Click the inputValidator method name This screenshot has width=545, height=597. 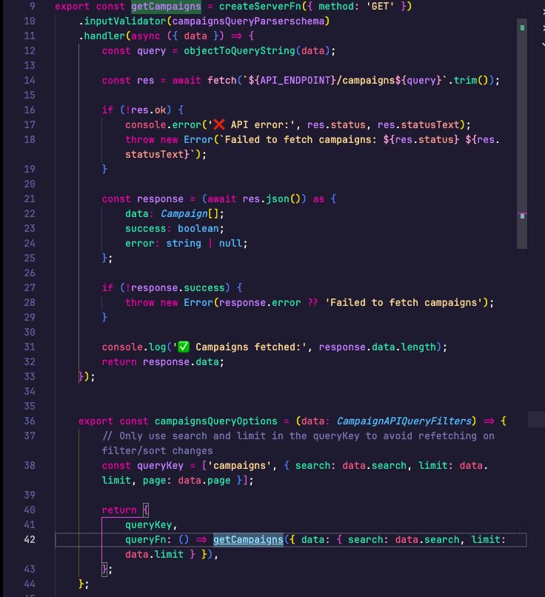(125, 21)
